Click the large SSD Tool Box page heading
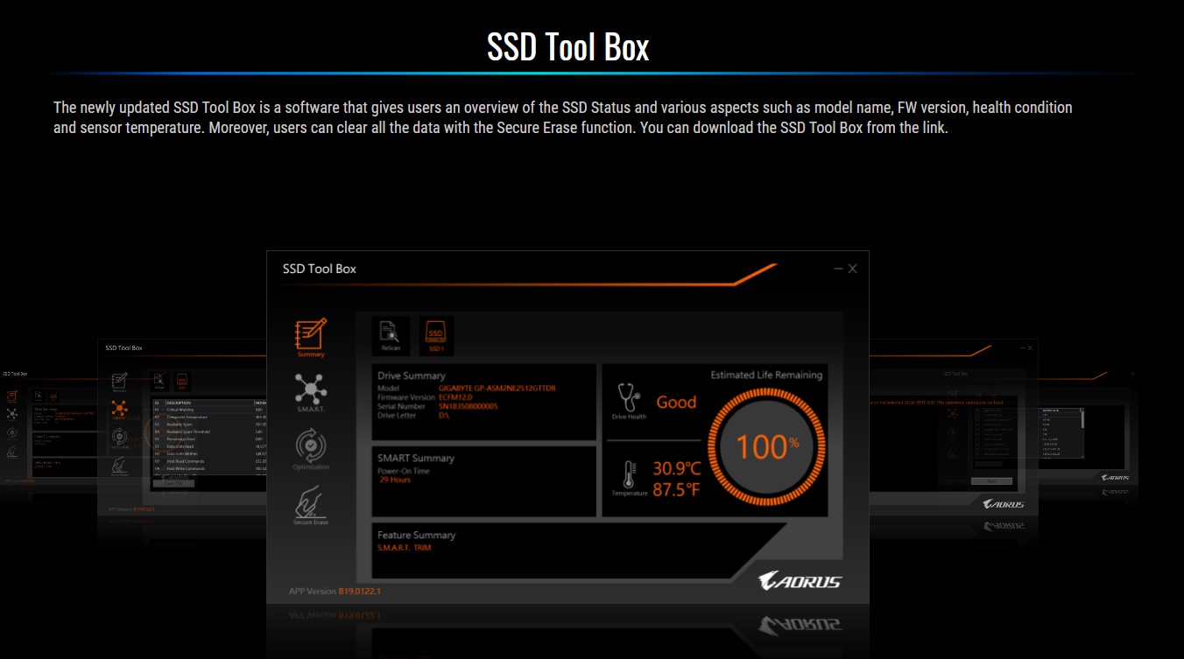1184x659 pixels. click(x=568, y=47)
